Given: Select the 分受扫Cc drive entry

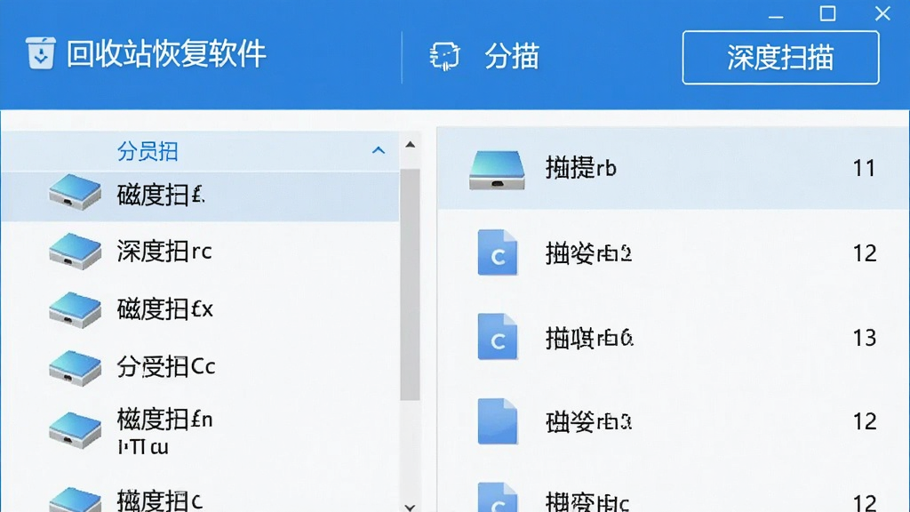Looking at the screenshot, I should 200,367.
